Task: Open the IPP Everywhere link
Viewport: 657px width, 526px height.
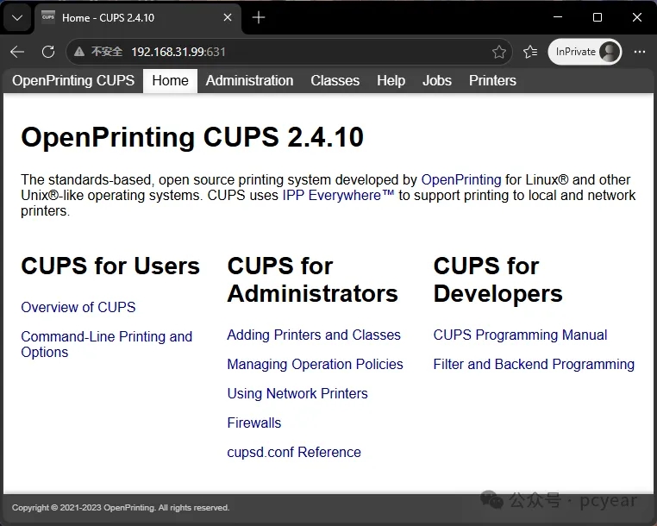Action: coord(338,196)
